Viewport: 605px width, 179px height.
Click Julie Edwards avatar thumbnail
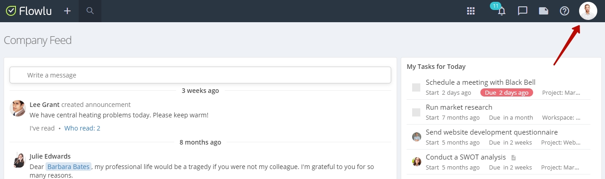18,160
